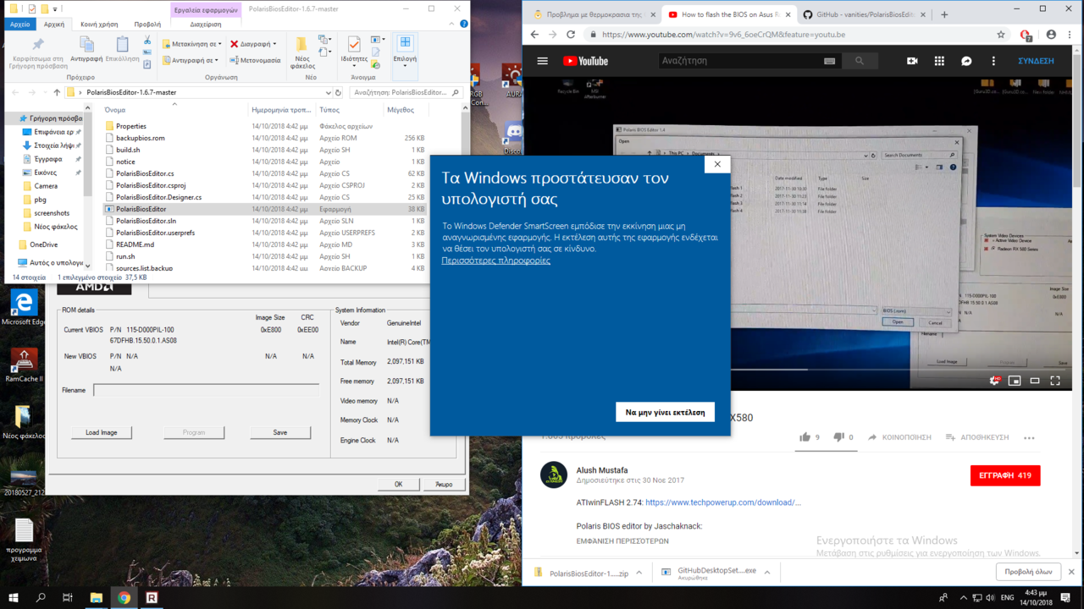
Task: Click the Explorer help question mark icon
Action: tap(463, 25)
